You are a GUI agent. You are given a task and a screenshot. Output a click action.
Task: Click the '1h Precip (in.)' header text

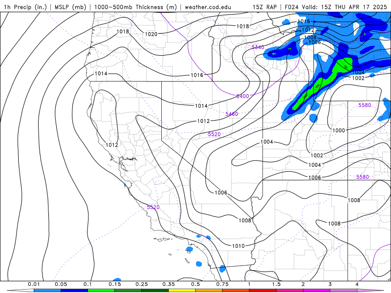click(x=25, y=7)
